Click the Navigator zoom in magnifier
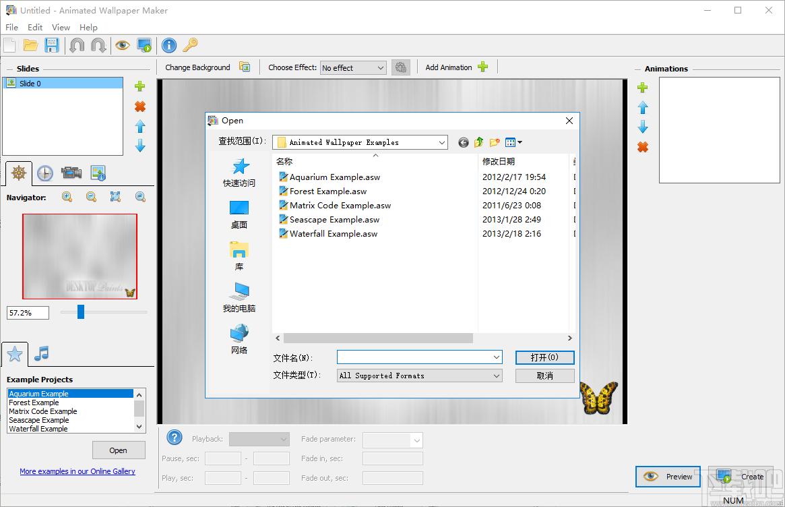 point(67,197)
